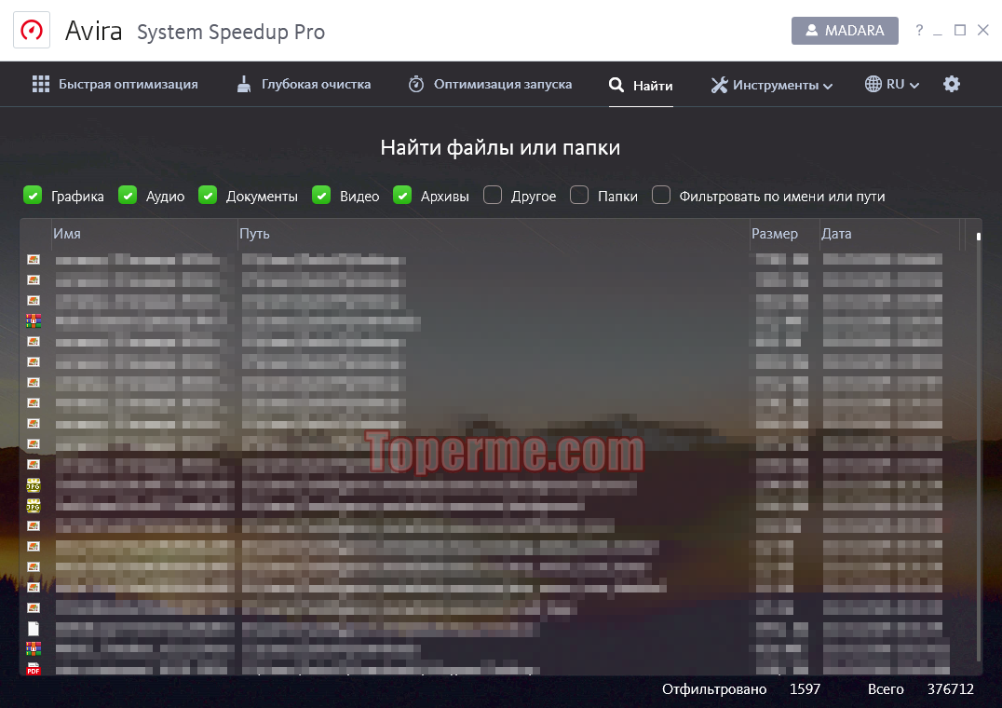Viewport: 1002px width, 708px height.
Task: Click the Всего 376712 status text
Action: 921,688
